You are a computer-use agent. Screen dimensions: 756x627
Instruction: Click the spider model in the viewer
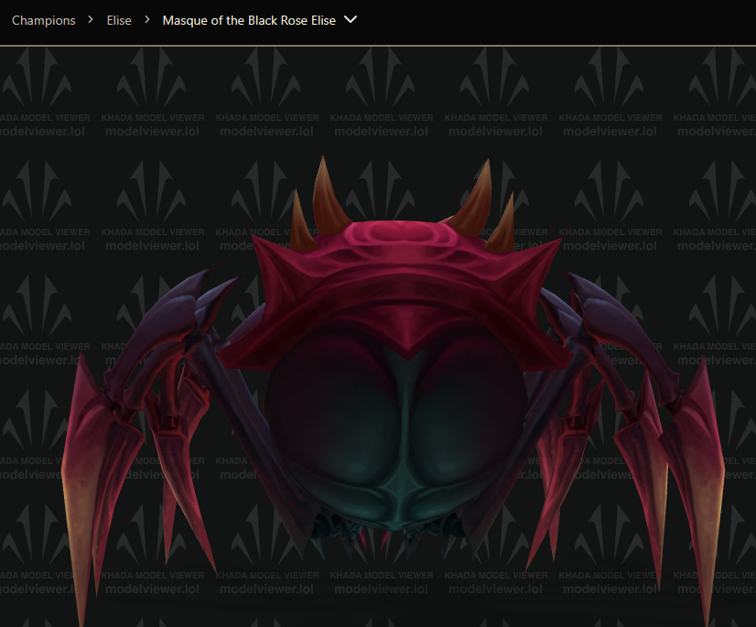point(393,391)
